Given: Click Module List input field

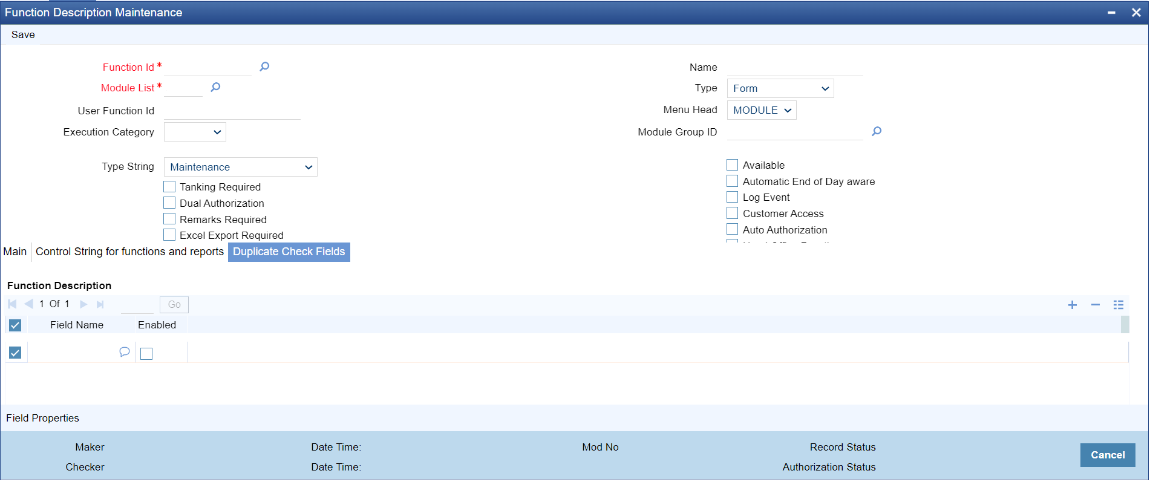Looking at the screenshot, I should (x=183, y=88).
